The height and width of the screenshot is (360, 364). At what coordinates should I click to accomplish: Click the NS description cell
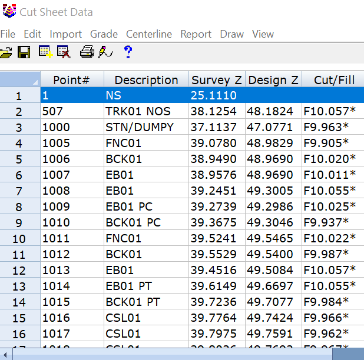tap(146, 95)
